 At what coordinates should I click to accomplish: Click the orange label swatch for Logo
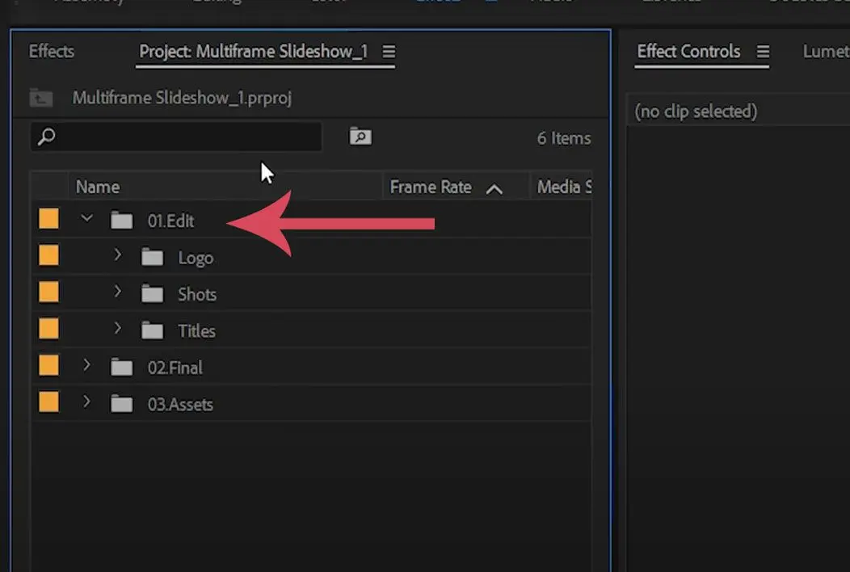click(x=48, y=255)
